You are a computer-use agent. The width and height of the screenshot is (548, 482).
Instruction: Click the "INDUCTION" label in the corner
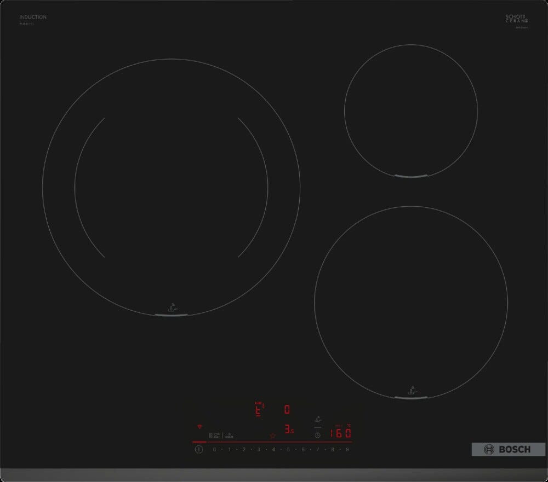click(x=33, y=17)
